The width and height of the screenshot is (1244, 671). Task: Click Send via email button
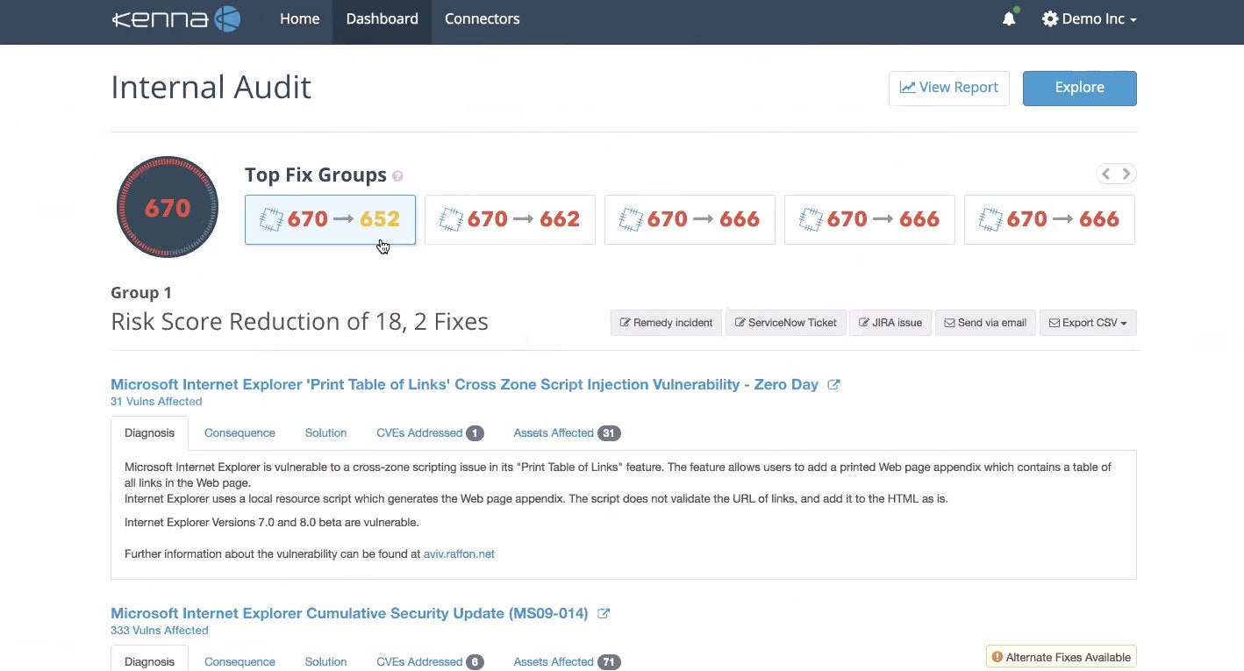(x=985, y=323)
